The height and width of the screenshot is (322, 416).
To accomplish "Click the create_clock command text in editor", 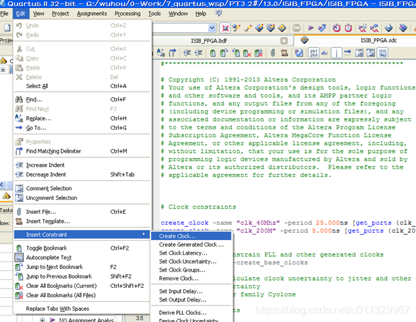I will [185, 223].
